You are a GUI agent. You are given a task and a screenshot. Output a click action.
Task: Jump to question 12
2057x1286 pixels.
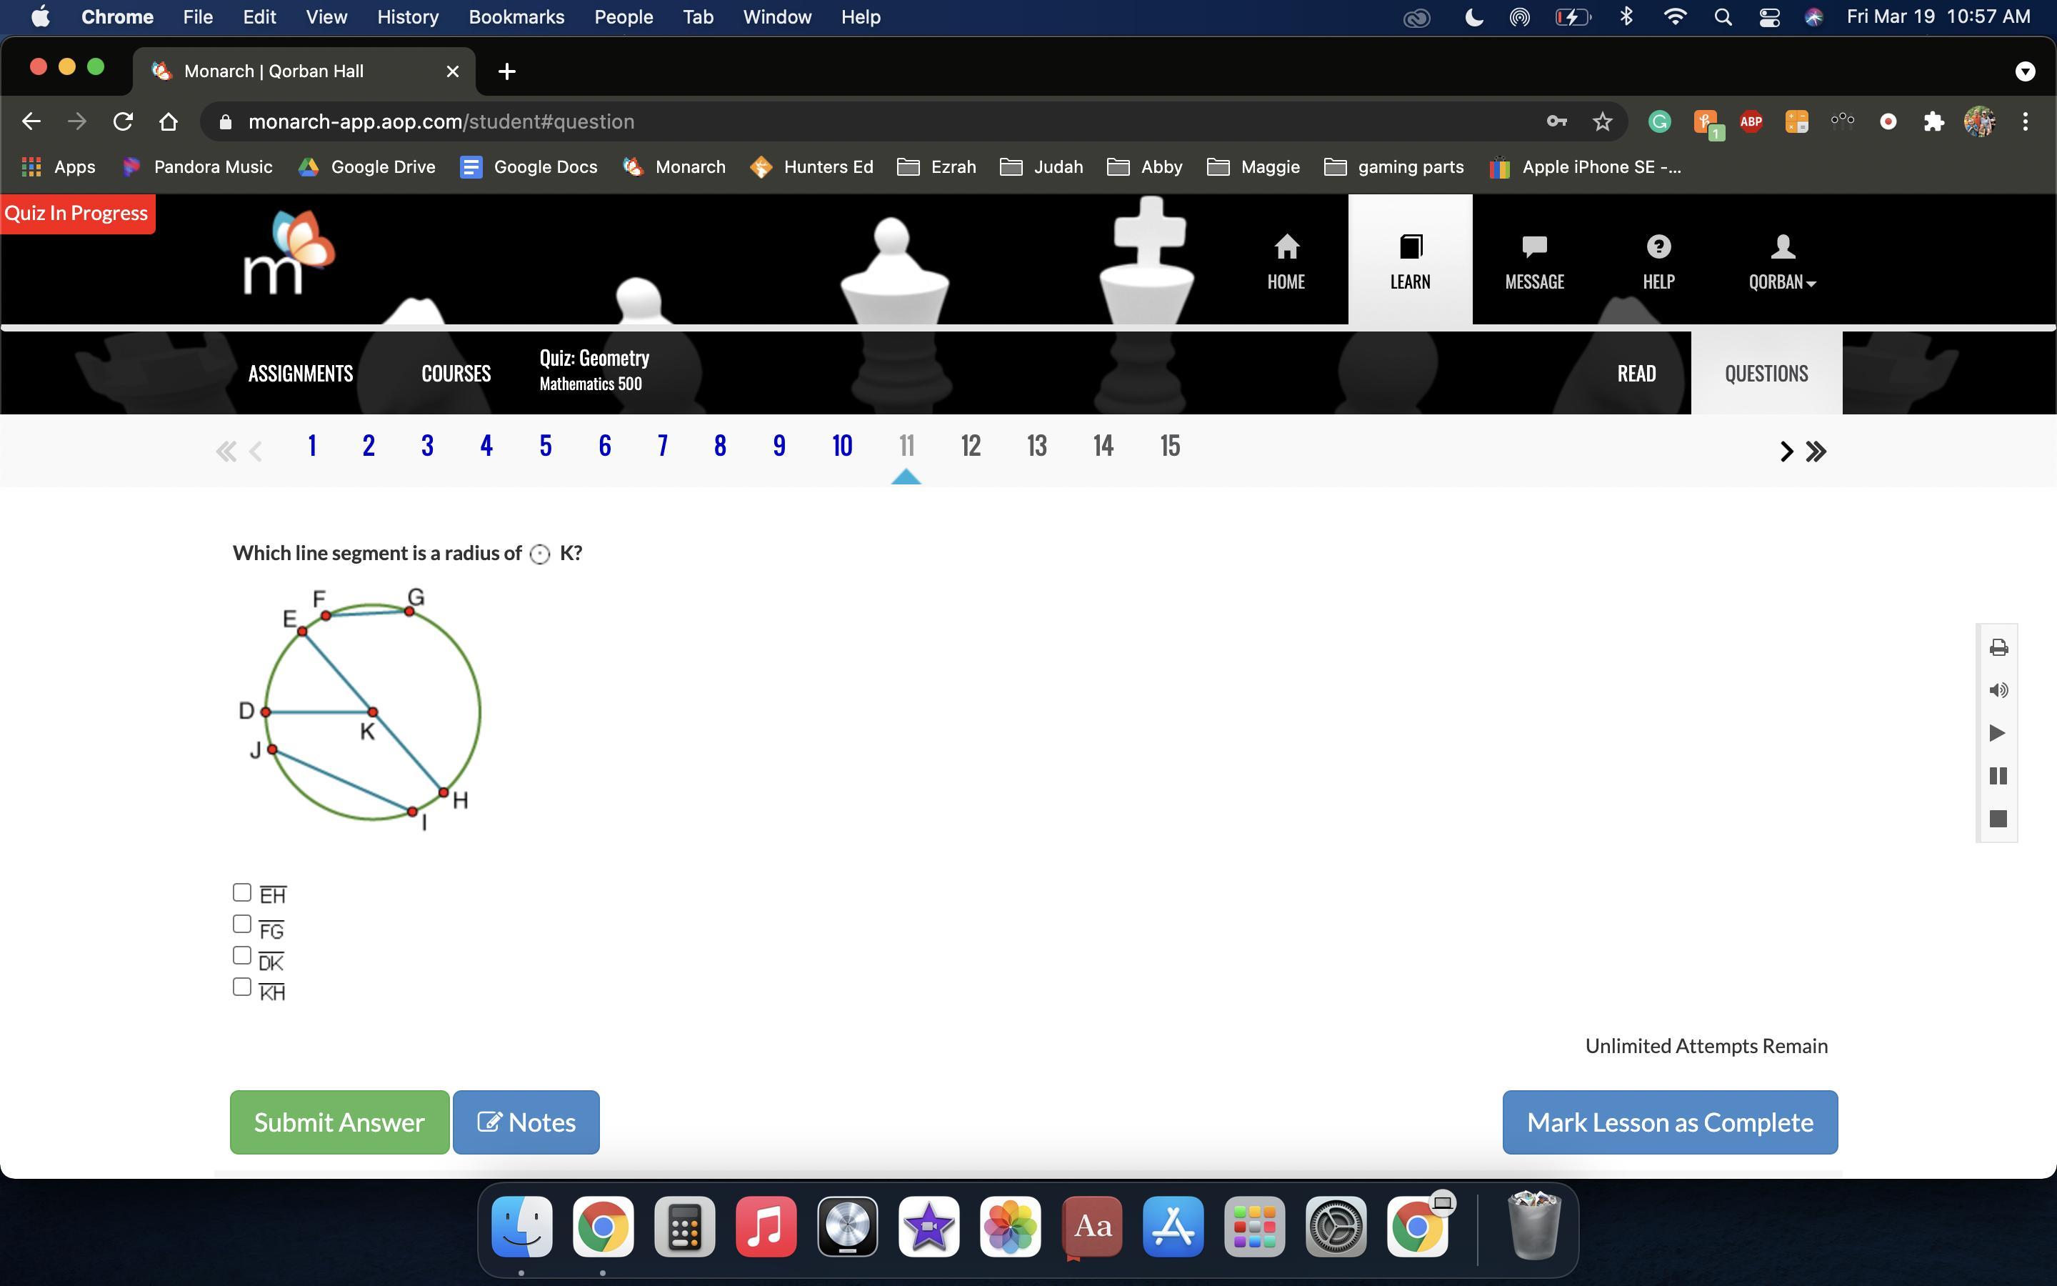click(x=970, y=446)
